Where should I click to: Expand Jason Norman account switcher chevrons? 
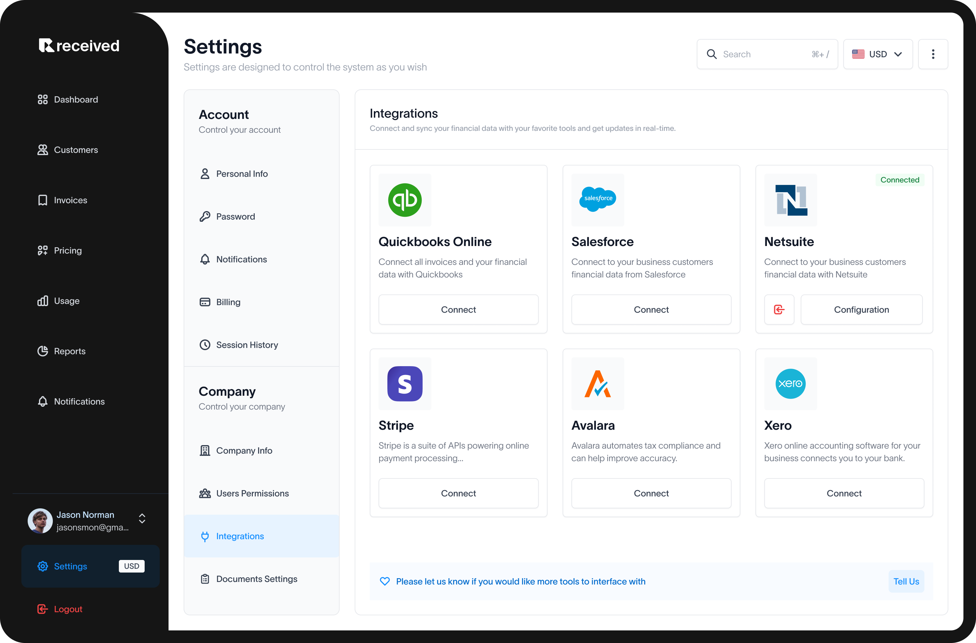coord(142,518)
